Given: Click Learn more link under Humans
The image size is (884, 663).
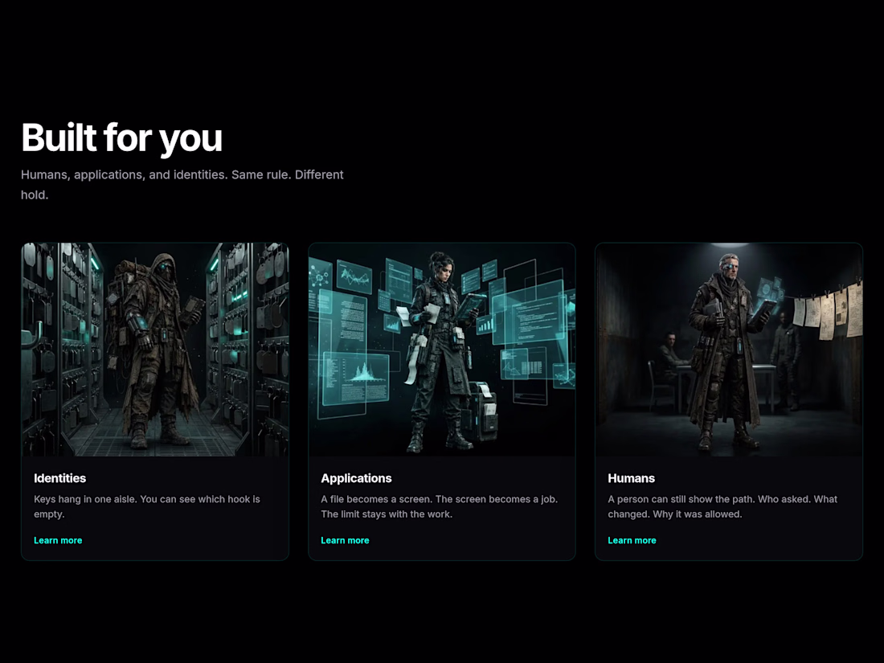Looking at the screenshot, I should (632, 540).
